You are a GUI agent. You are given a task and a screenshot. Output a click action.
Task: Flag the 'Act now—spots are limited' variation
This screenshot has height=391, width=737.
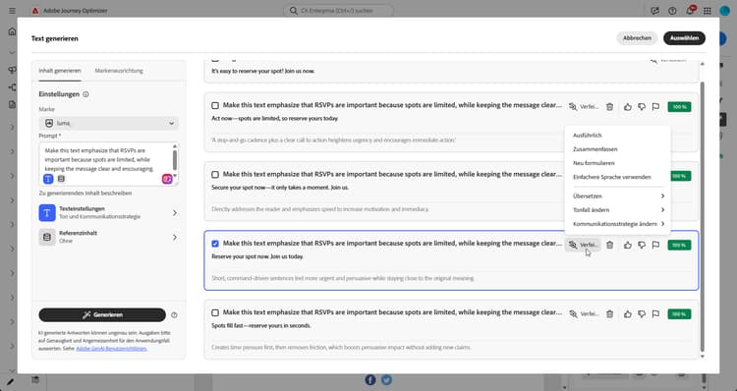(x=655, y=107)
